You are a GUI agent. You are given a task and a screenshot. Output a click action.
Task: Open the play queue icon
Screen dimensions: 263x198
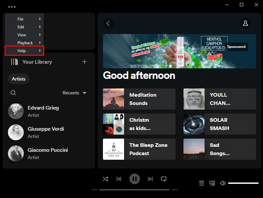tap(202, 183)
